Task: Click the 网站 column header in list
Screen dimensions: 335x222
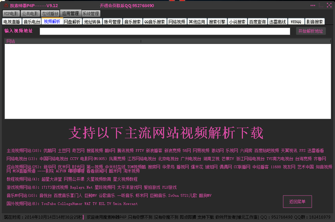Action: (73, 41)
